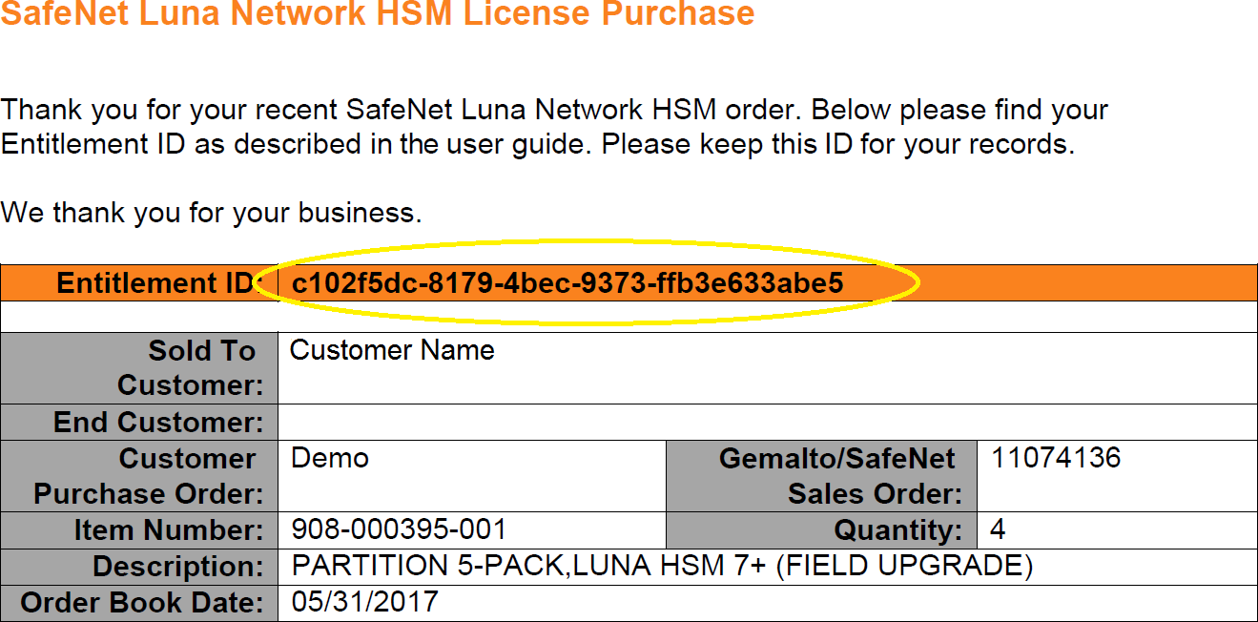Select the order date 05/31/2017
Screen dimensions: 1258x622
click(x=364, y=602)
